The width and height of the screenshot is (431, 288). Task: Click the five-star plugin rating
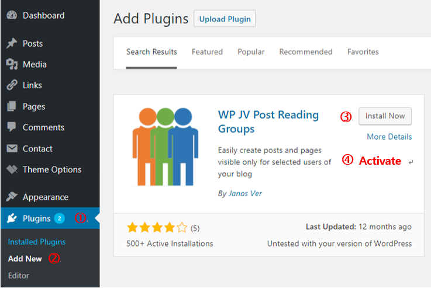157,228
